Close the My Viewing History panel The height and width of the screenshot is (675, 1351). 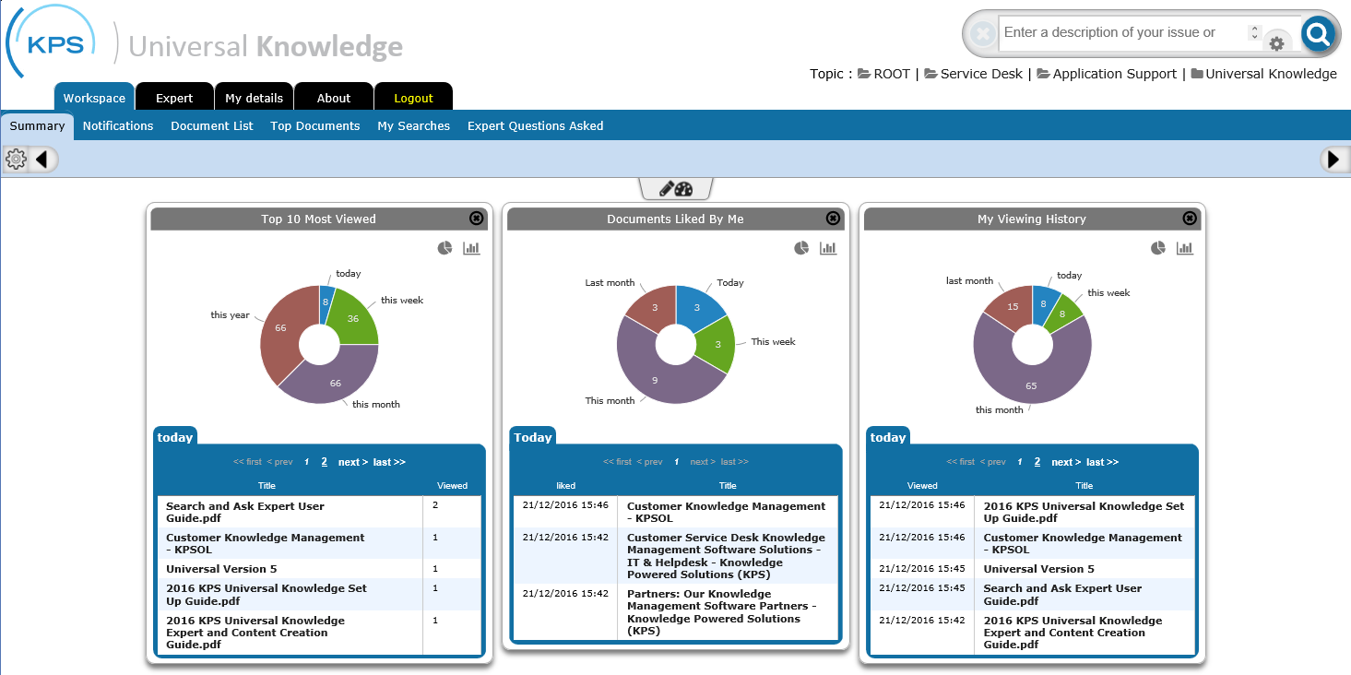(x=1190, y=219)
